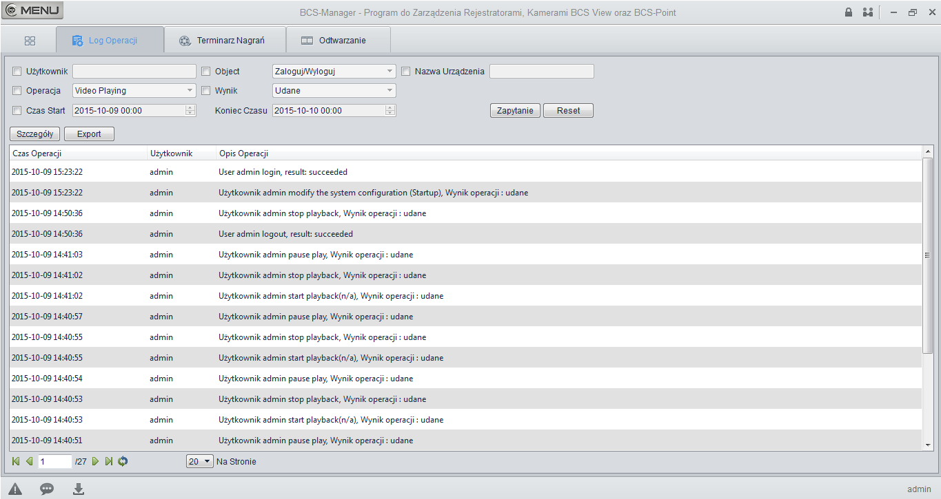Viewport: 941px width, 499px height.
Task: Click the Szczegóły button
Action: point(35,134)
